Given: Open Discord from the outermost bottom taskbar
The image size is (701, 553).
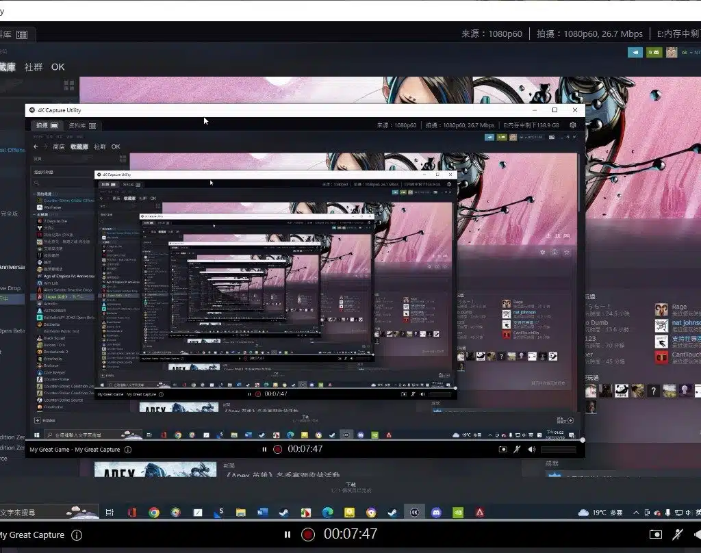Looking at the screenshot, I should point(436,512).
